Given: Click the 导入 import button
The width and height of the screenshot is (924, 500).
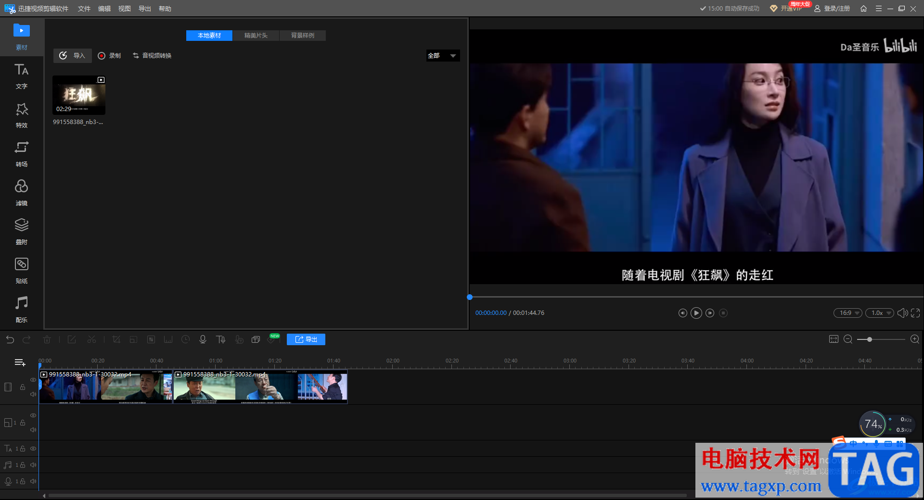Looking at the screenshot, I should (72, 56).
